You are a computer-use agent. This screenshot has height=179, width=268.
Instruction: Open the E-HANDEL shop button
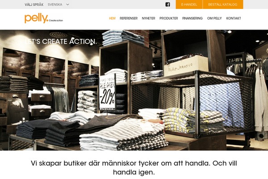[189, 4]
